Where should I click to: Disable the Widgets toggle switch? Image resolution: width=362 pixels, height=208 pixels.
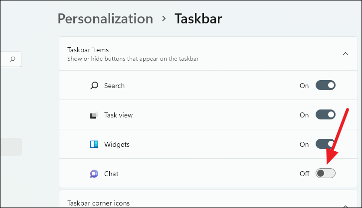pos(326,144)
